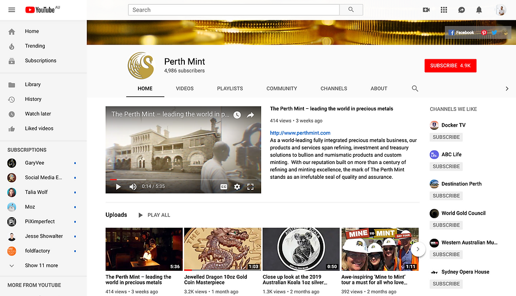Expand Show 11 more subscriptions

[43, 266]
